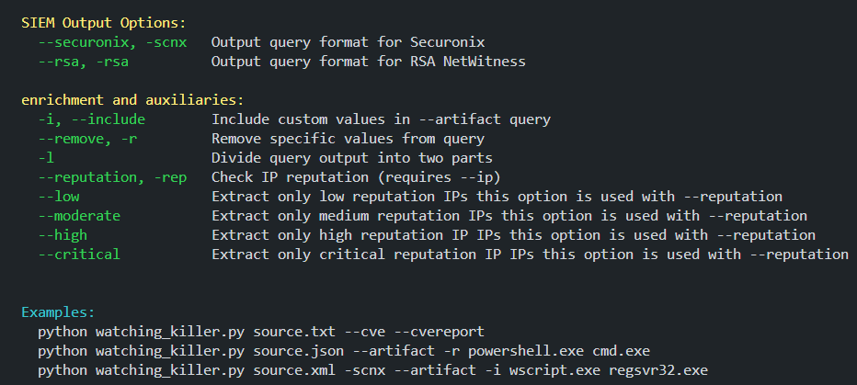This screenshot has height=385, width=857.
Task: Click the SIEM Output Options heading
Action: coord(104,24)
